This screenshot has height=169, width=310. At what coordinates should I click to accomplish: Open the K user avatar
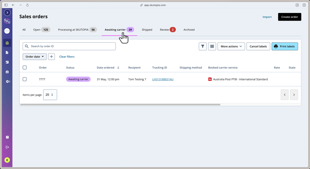7,160
